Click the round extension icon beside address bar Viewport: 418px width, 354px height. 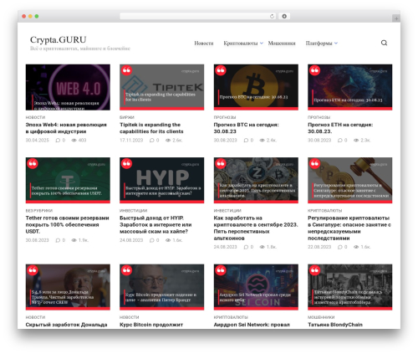[x=284, y=16]
